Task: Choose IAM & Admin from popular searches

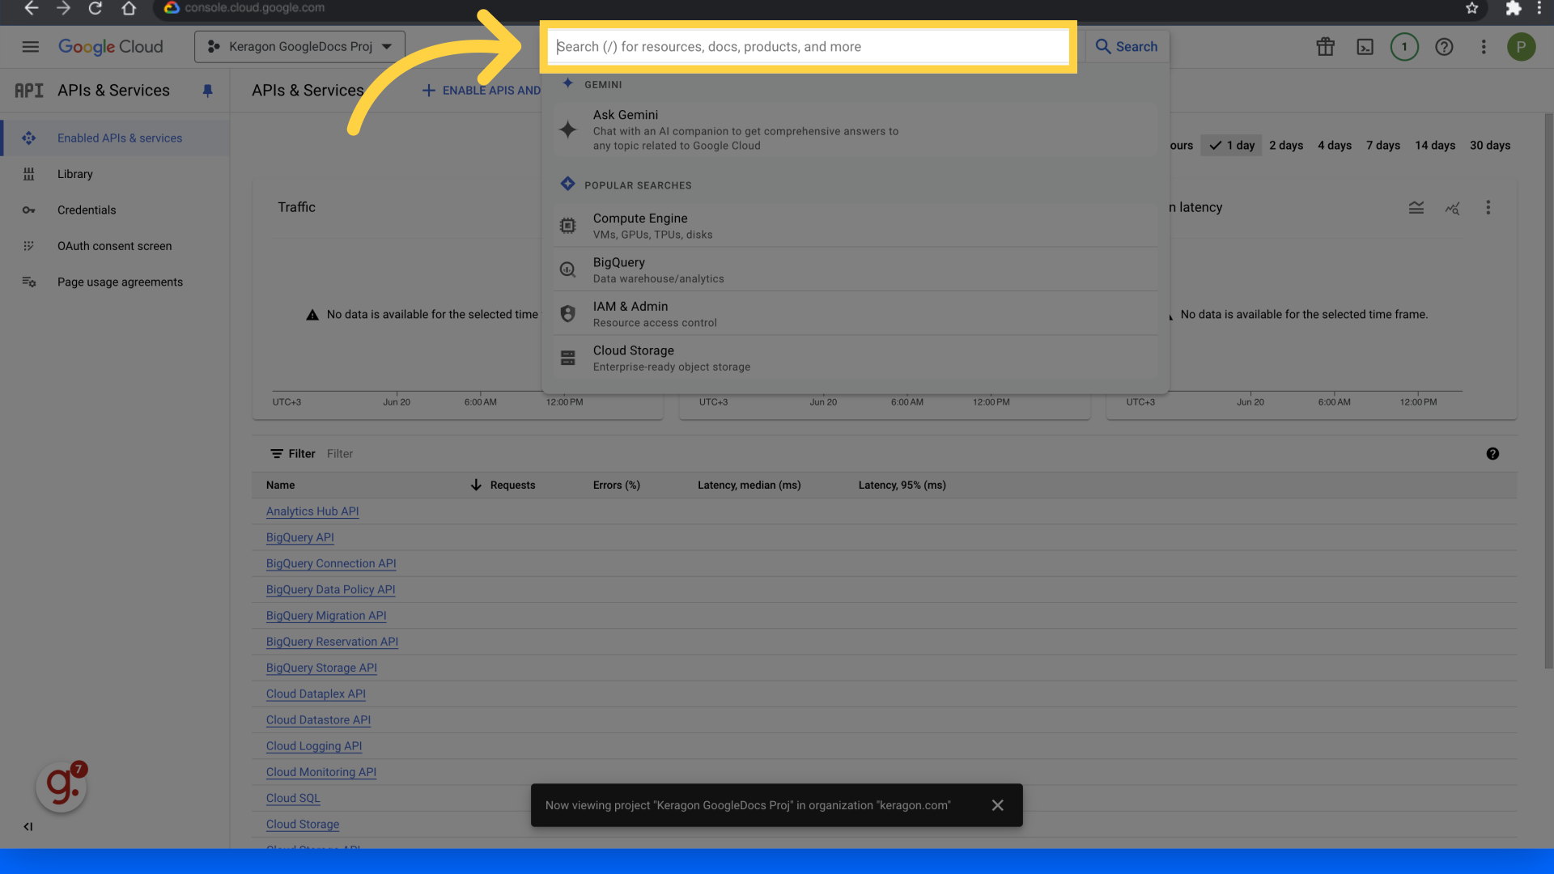Action: [856, 314]
